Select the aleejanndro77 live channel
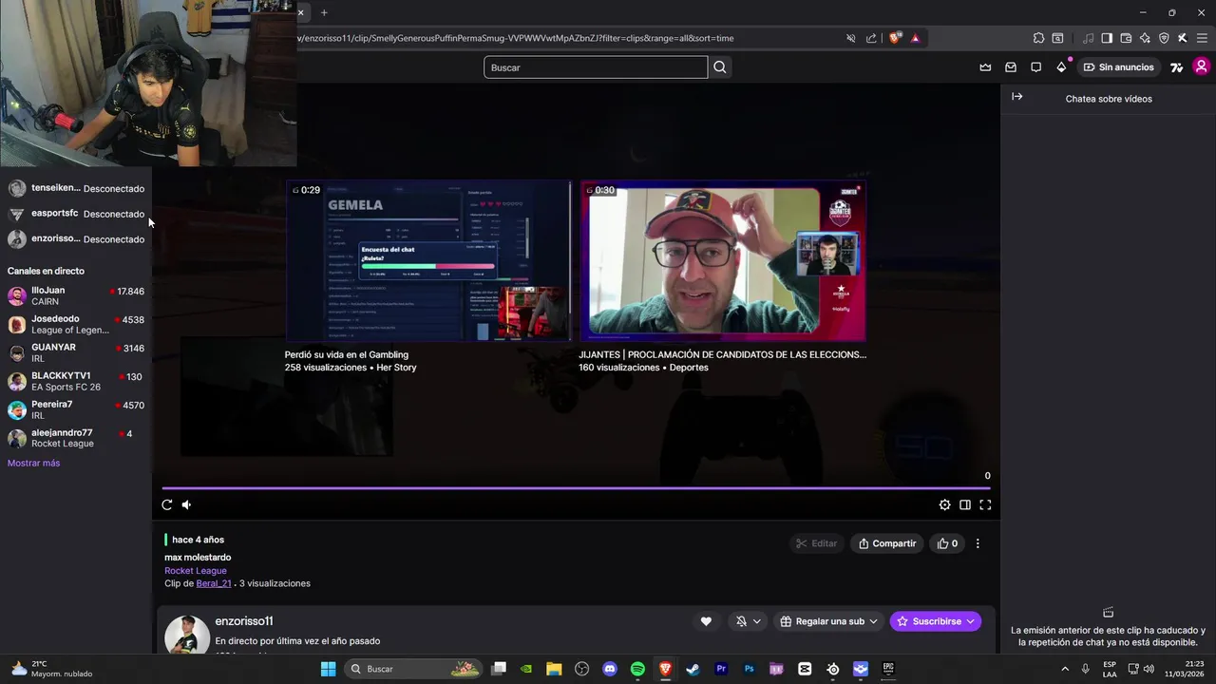The height and width of the screenshot is (684, 1216). point(76,438)
